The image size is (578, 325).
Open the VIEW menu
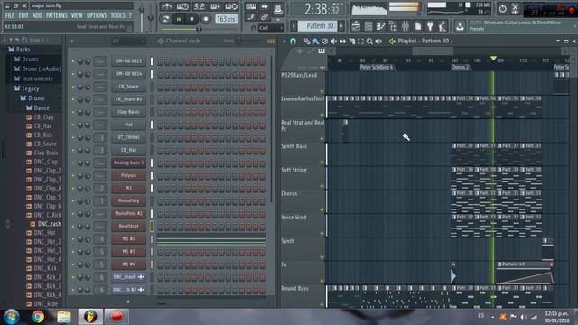(77, 15)
